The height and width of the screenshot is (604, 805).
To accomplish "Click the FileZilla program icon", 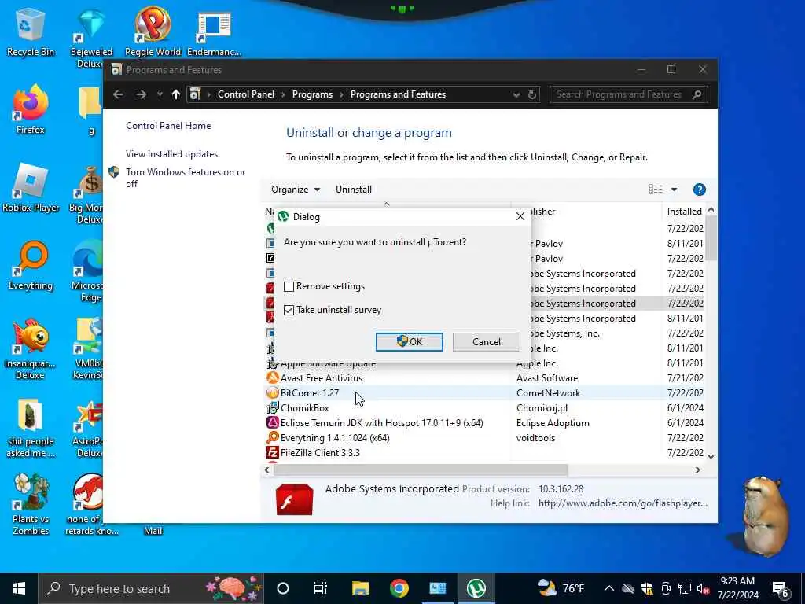I will click(272, 452).
